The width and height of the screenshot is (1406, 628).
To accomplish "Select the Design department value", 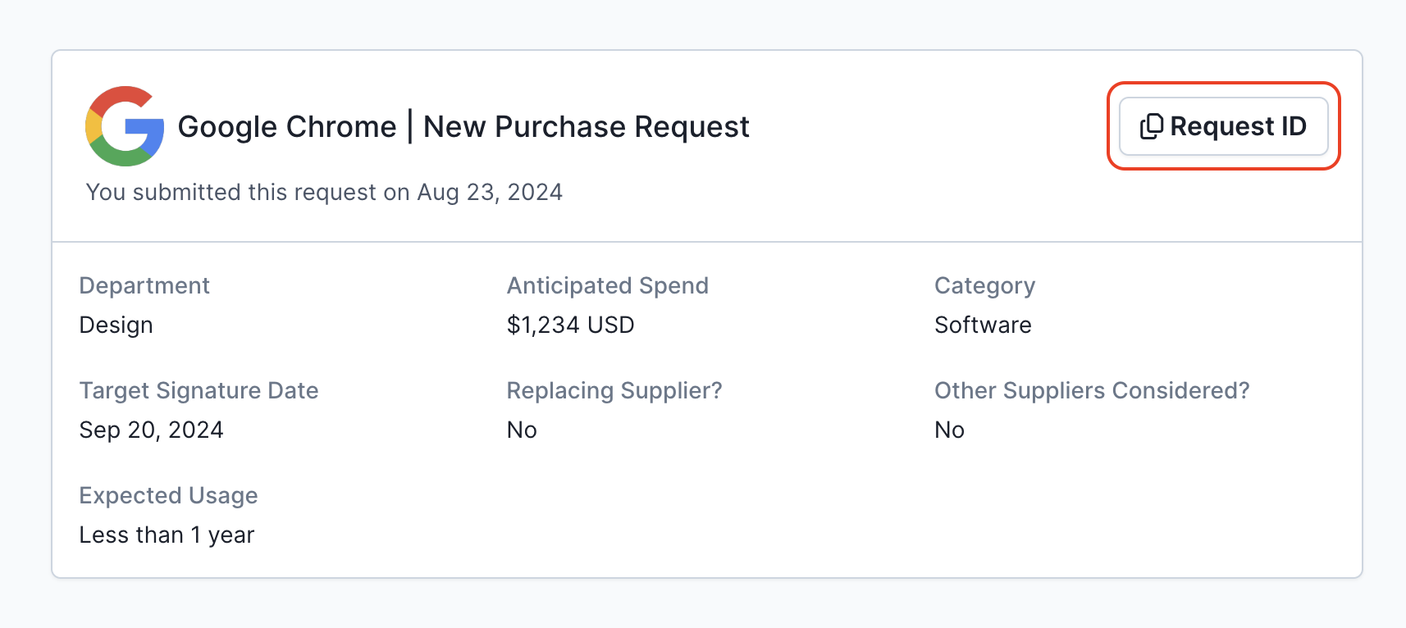I will coord(116,325).
